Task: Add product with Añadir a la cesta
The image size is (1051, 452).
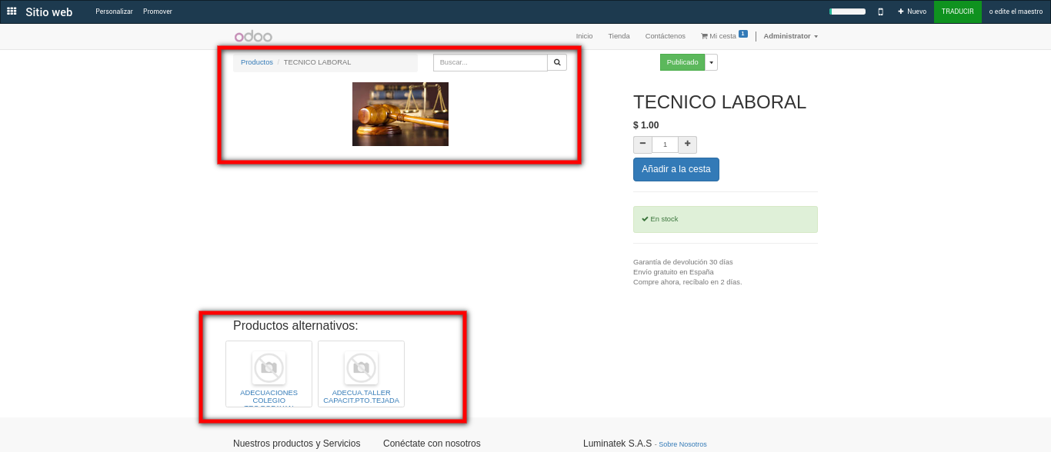Action: click(x=676, y=169)
